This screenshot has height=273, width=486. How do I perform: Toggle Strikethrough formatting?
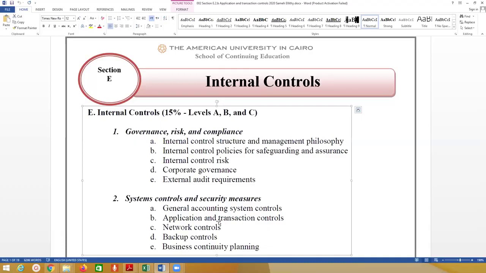(63, 26)
